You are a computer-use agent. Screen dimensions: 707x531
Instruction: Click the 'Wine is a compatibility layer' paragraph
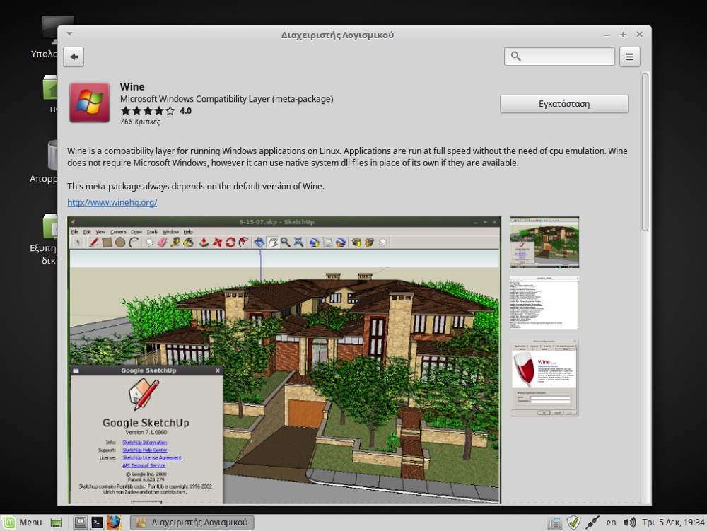pyautogui.click(x=347, y=157)
